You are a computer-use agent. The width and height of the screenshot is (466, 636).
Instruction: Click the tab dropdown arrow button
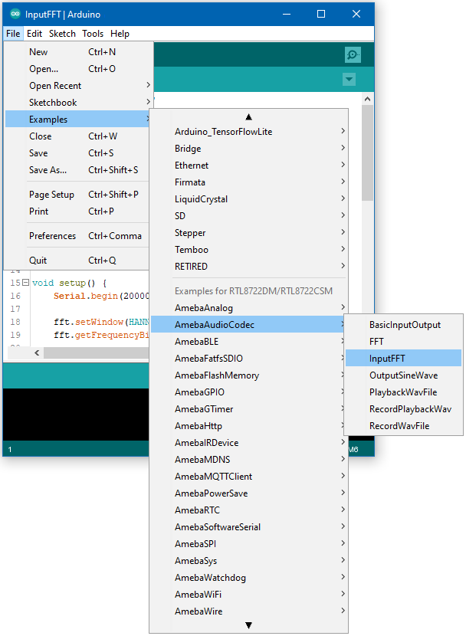pyautogui.click(x=349, y=80)
